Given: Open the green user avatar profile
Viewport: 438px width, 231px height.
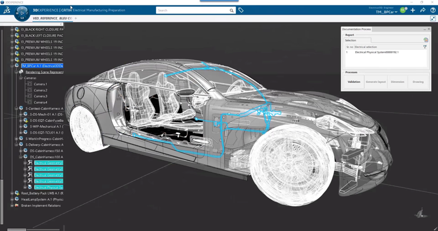Looking at the screenshot, I should pos(403,10).
